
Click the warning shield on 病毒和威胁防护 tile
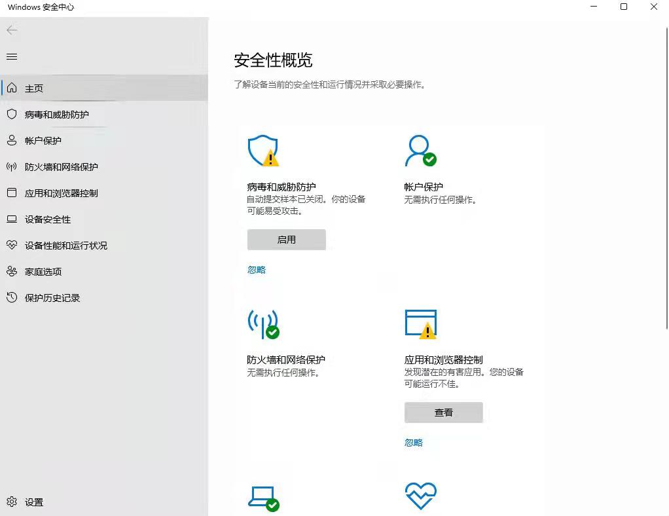tap(263, 150)
